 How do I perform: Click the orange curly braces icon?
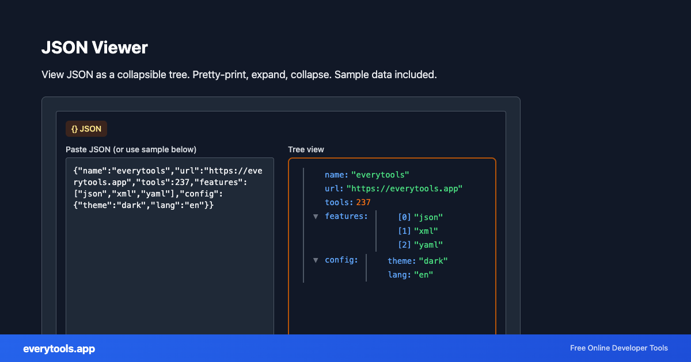pos(74,128)
